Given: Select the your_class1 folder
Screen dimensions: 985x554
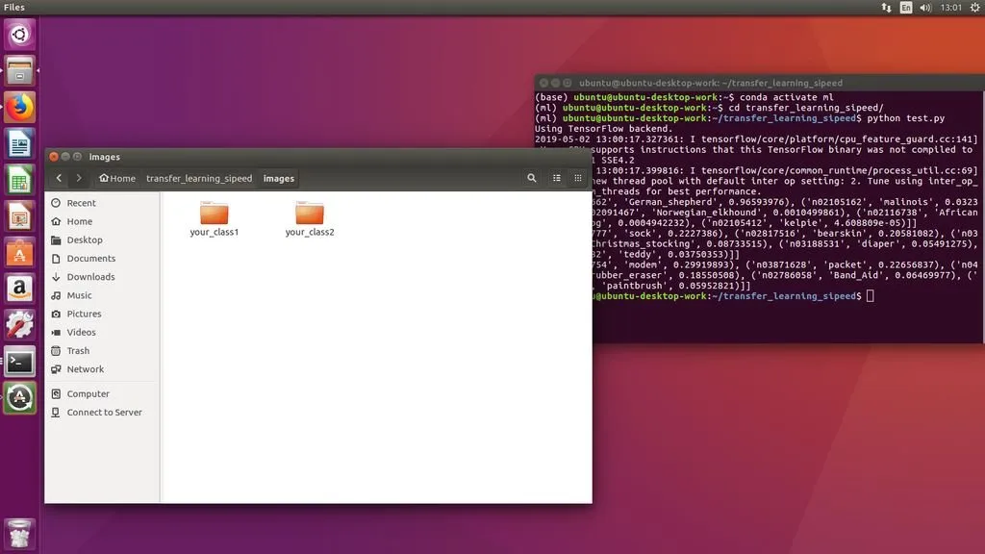Looking at the screenshot, I should click(x=215, y=218).
